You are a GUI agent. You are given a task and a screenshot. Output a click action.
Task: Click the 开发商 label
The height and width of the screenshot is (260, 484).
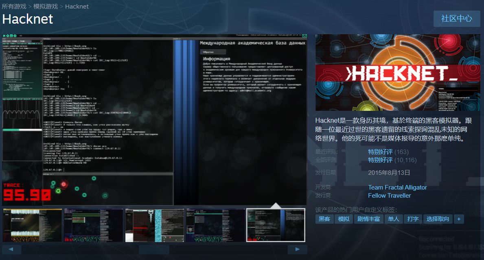[x=323, y=187]
